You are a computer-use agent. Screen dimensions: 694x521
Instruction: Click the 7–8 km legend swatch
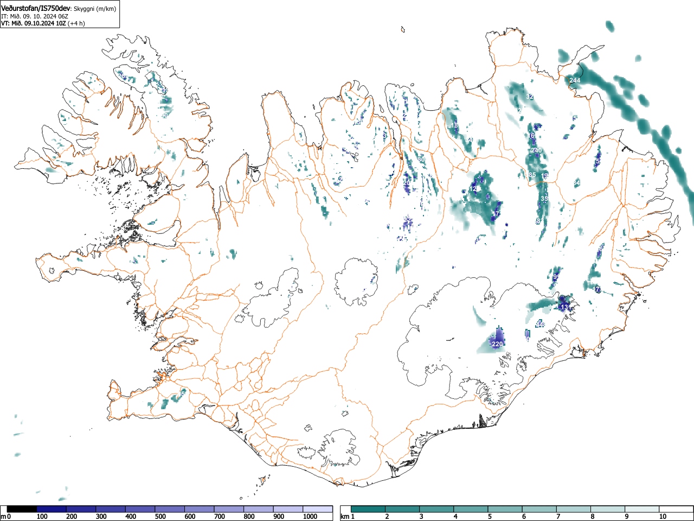click(x=573, y=509)
